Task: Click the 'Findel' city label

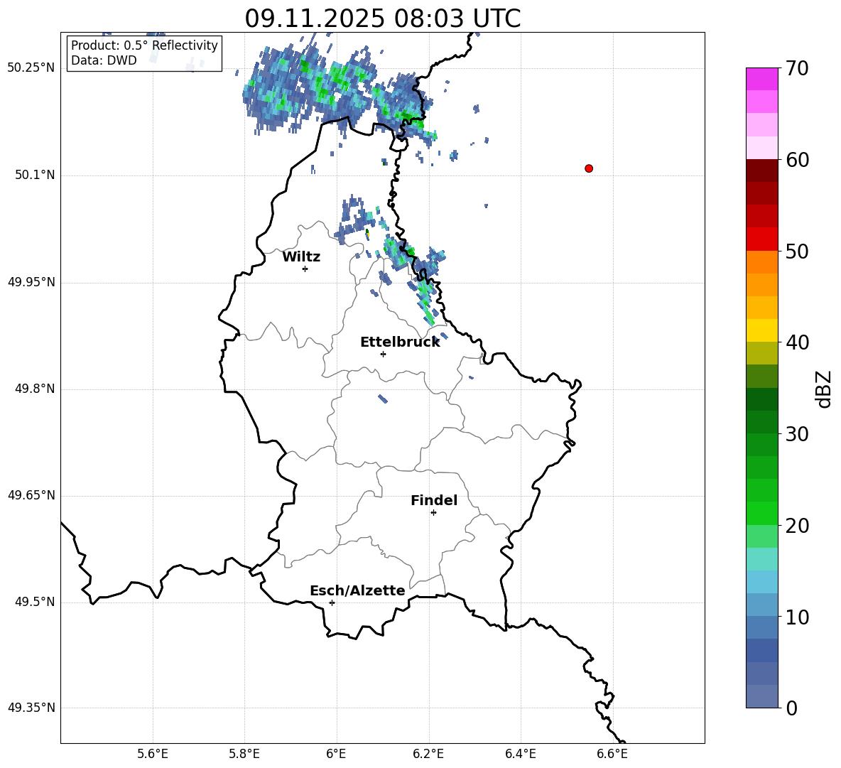Action: tap(434, 500)
